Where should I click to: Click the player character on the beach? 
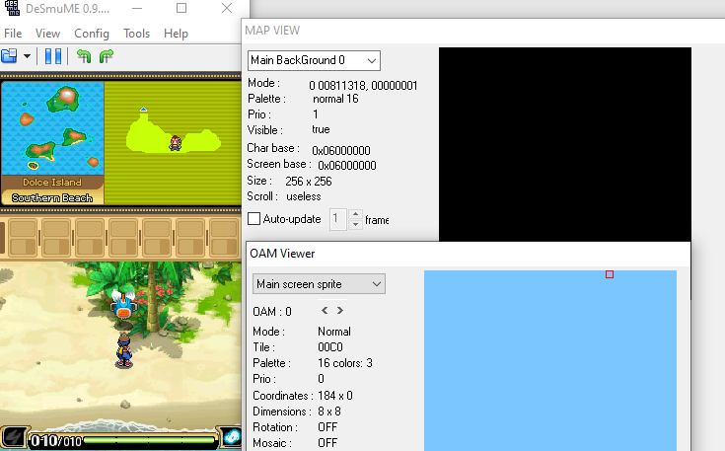123,350
